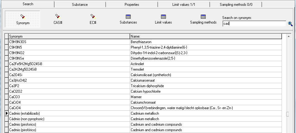Image resolution: width=296 pixels, height=133 pixels.
Task: Open the Substances table icon
Action: [x=128, y=17]
